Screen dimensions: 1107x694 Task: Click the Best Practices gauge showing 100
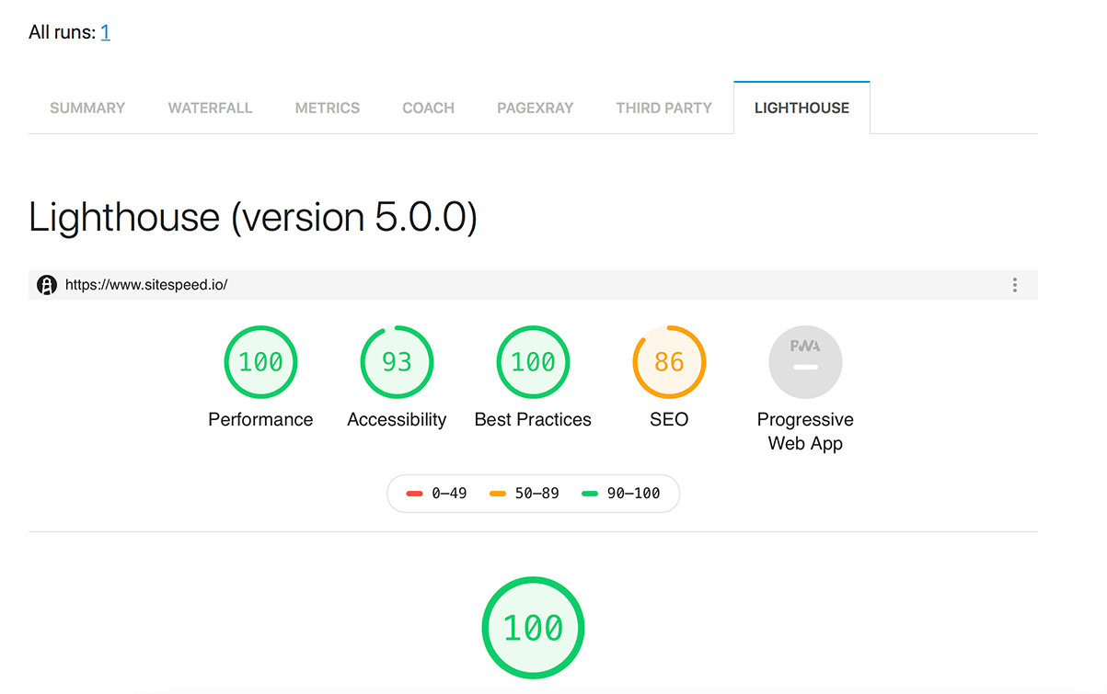[x=533, y=362]
